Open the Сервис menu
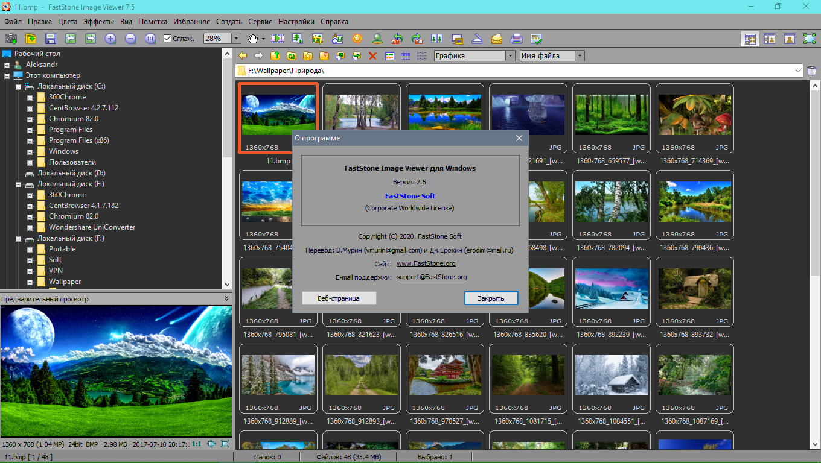This screenshot has height=463, width=821. 260,22
